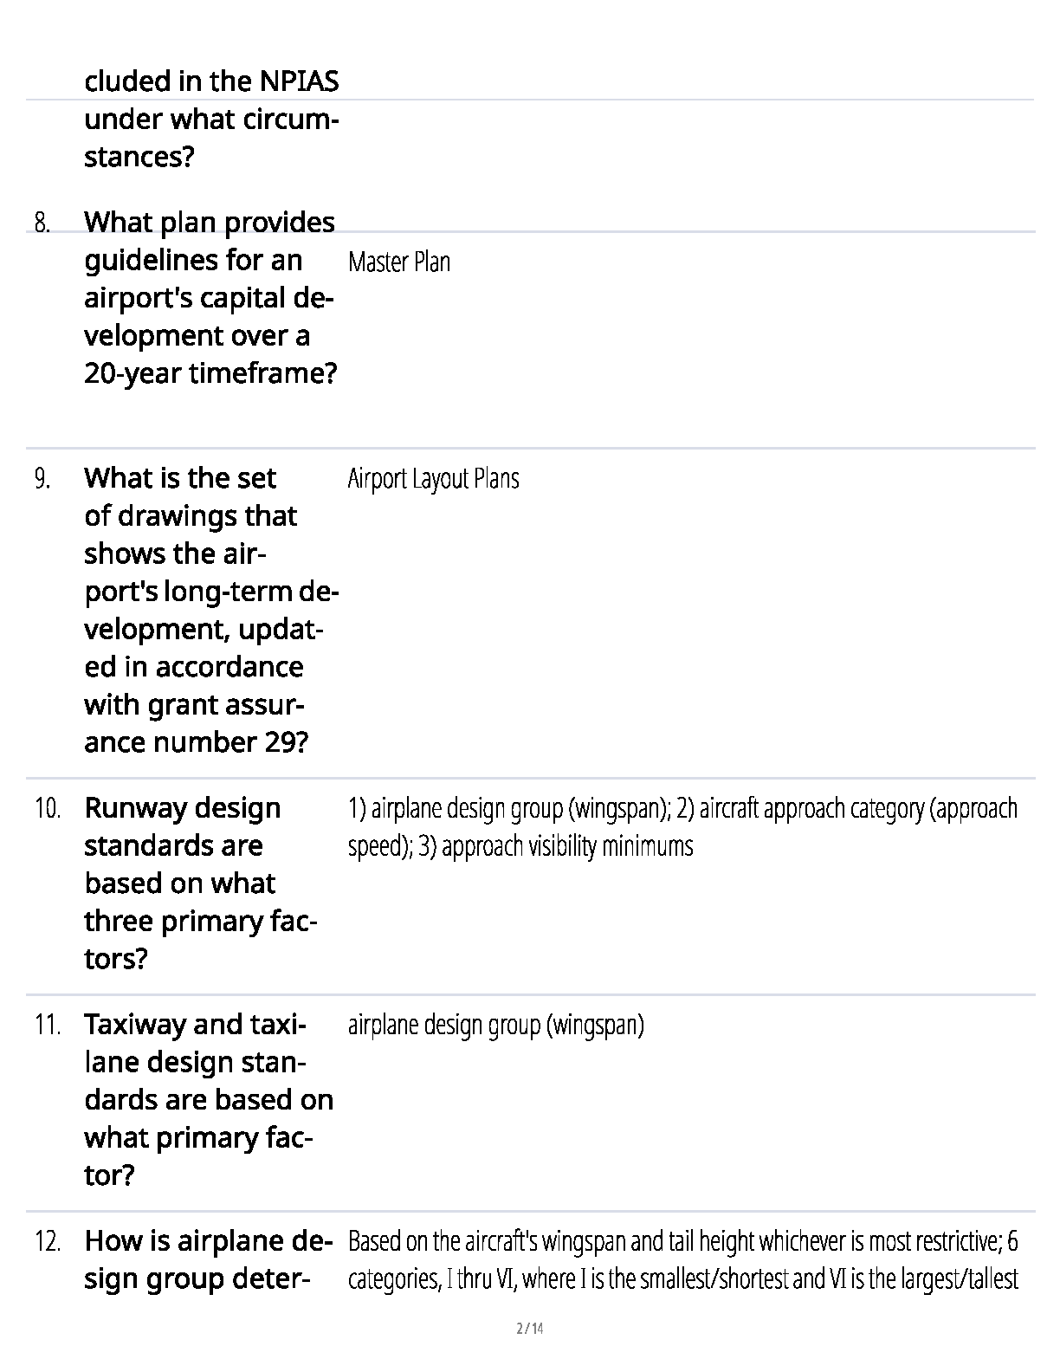This screenshot has height=1372, width=1060.
Task: Click question 12 about airplane design group
Action: point(209,1259)
